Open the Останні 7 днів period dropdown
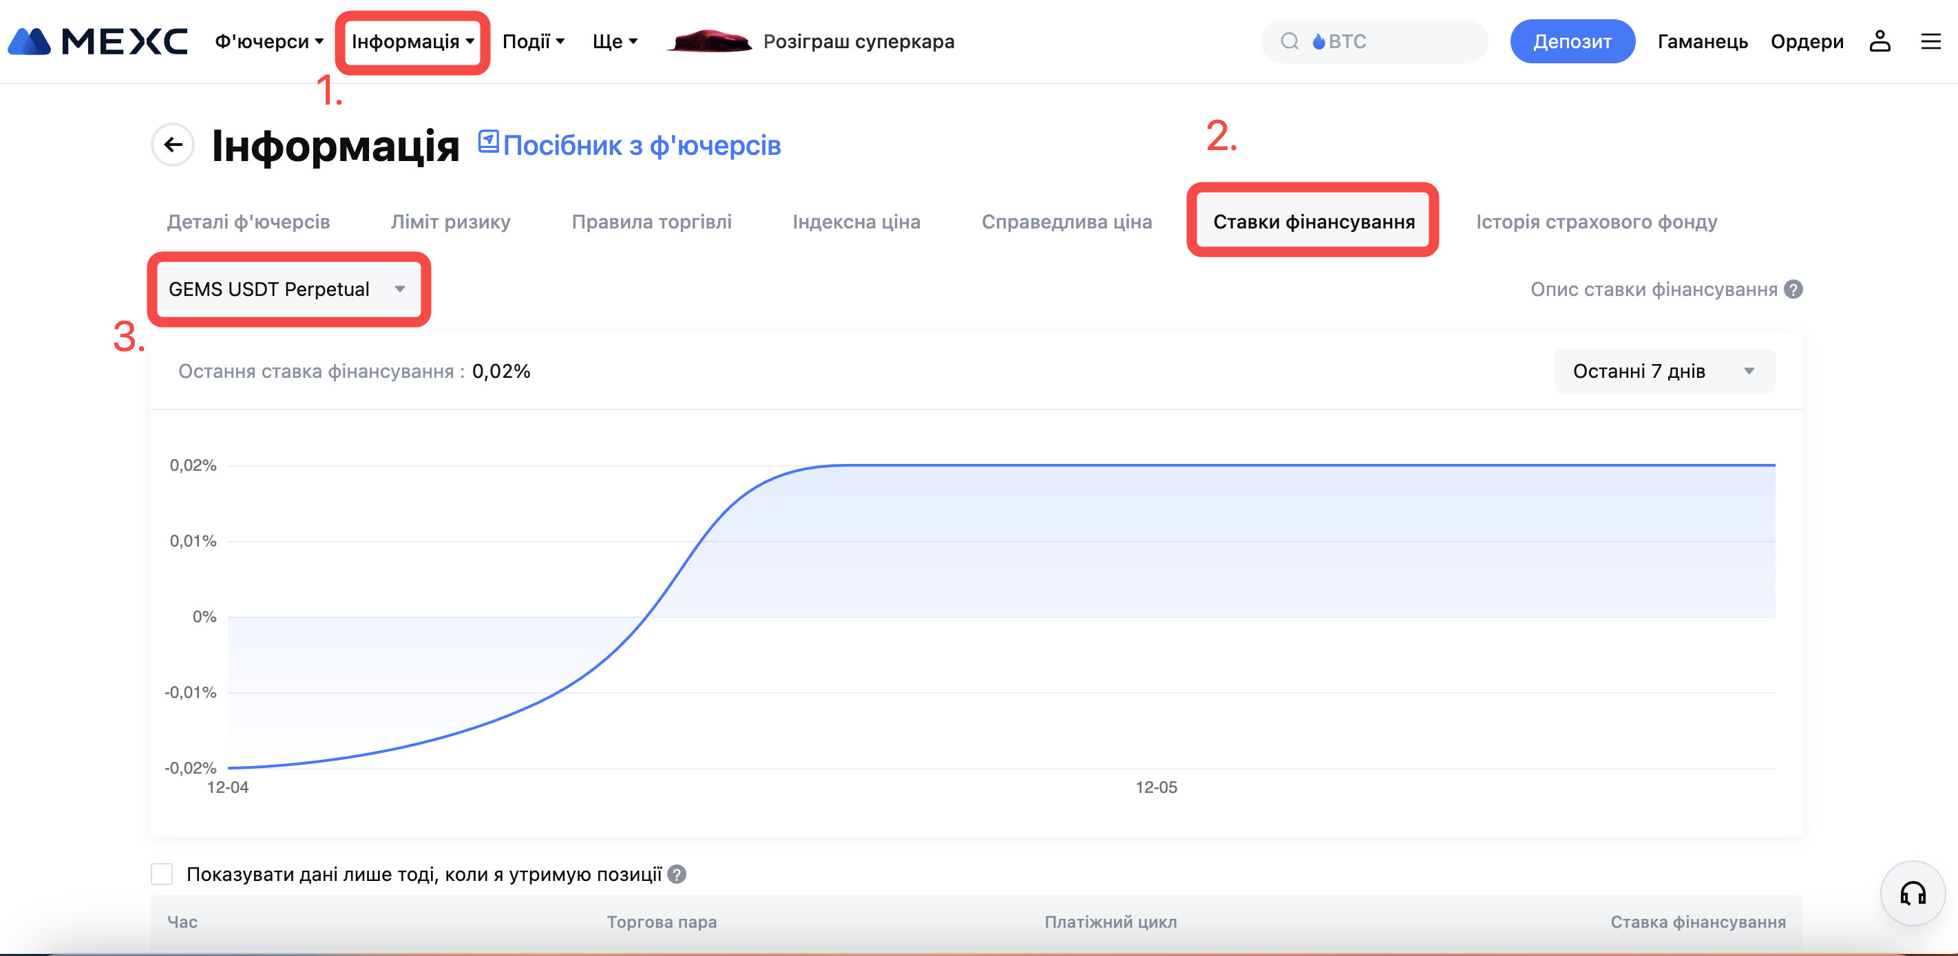The image size is (1958, 956). (1663, 371)
